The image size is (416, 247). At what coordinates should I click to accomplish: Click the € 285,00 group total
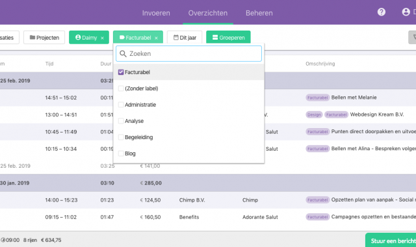pos(151,183)
